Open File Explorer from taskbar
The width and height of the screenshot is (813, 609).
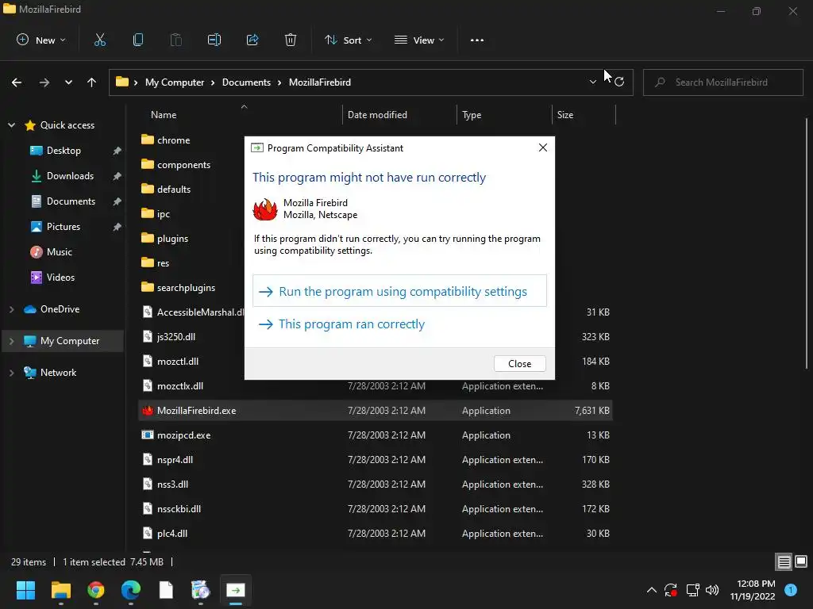[x=60, y=590]
